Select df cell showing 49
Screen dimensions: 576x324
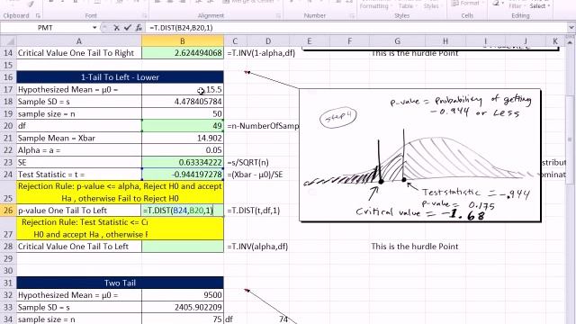(x=183, y=126)
